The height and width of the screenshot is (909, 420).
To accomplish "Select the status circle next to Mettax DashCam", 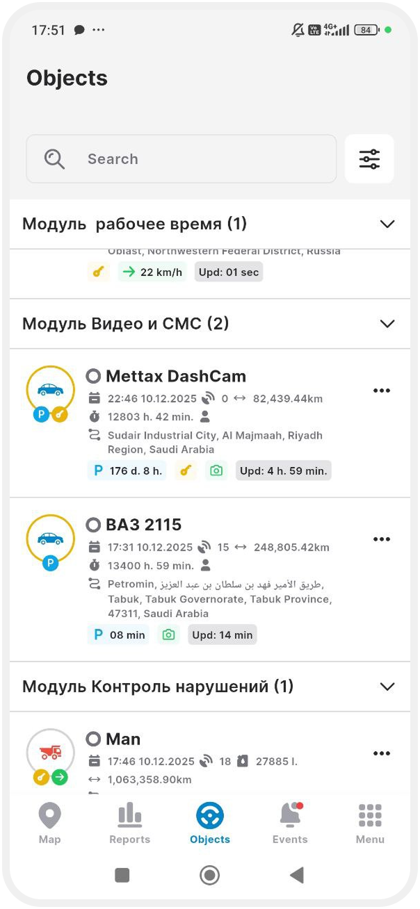I will [93, 377].
